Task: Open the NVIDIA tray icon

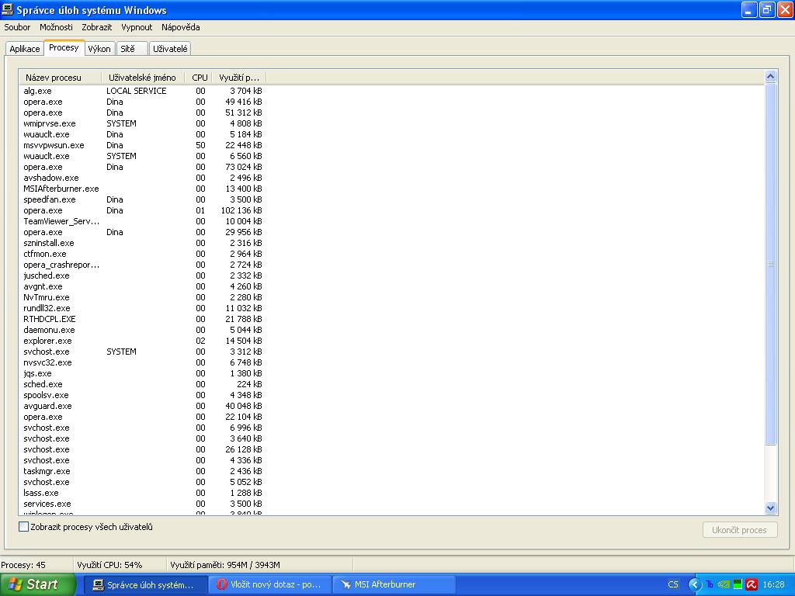Action: point(724,584)
